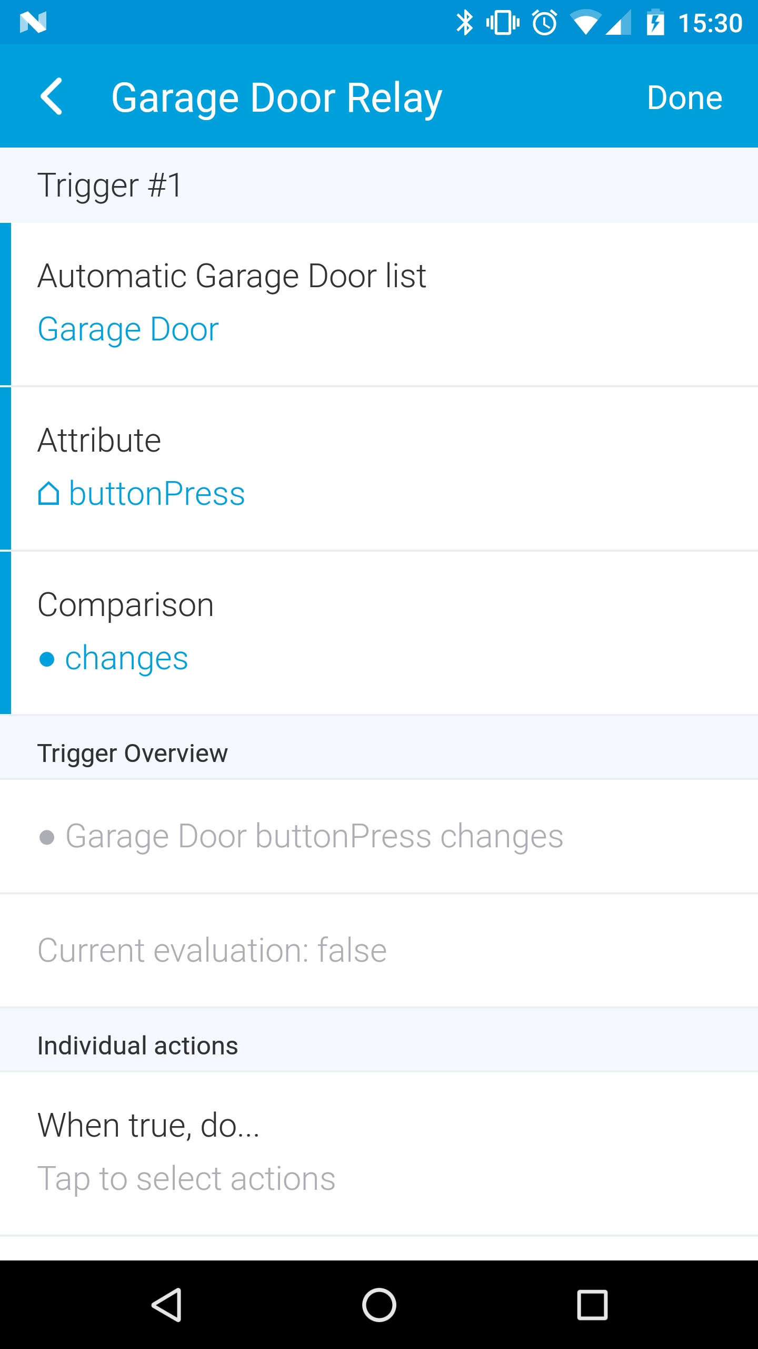Tap the house icon beside buttonPress
Viewport: 758px width, 1349px height.
pyautogui.click(x=48, y=494)
